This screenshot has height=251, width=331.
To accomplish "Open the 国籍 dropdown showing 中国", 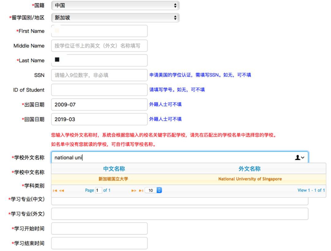I will click(115, 6).
